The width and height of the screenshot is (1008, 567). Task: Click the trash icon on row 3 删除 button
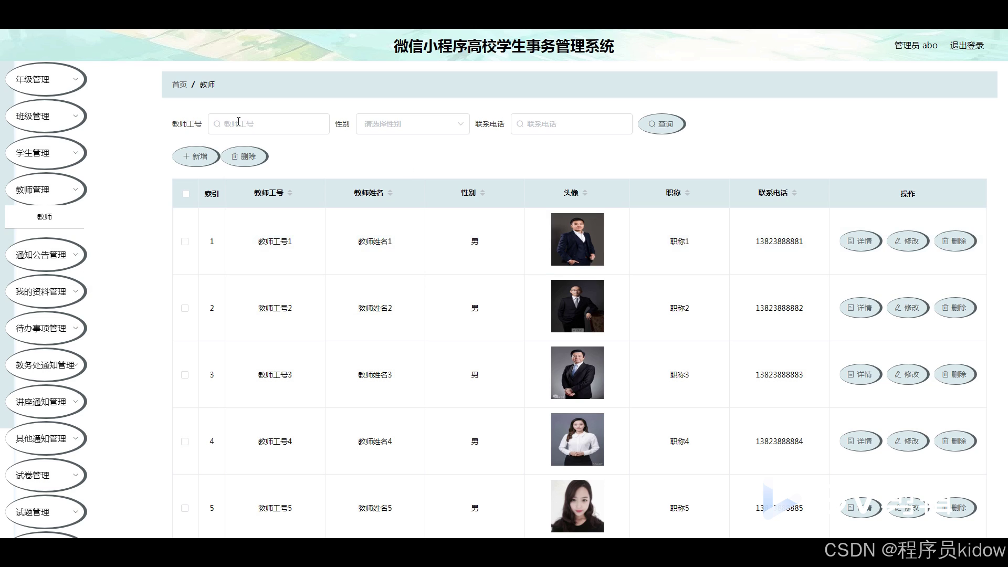[x=944, y=374]
